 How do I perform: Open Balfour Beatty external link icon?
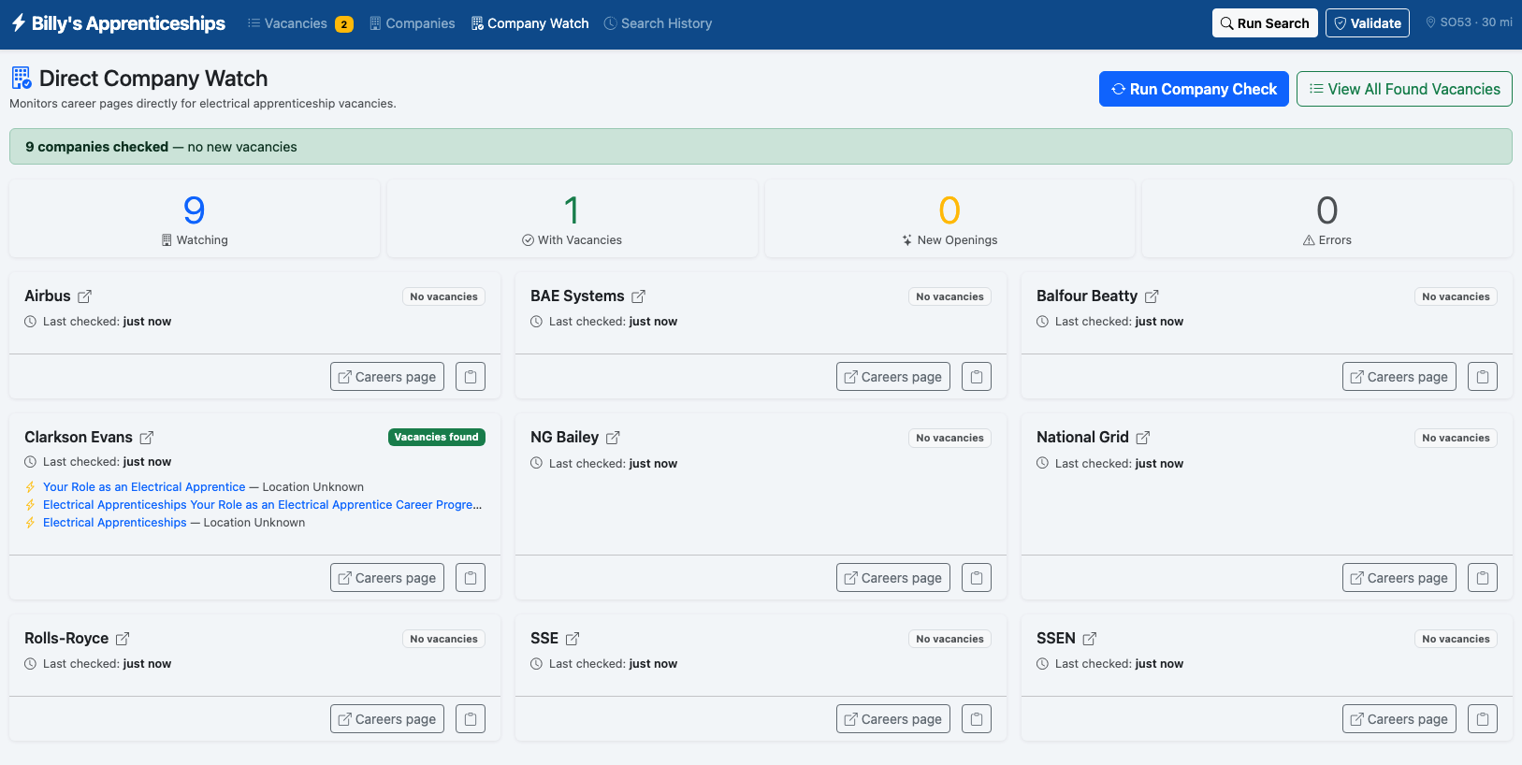point(1152,296)
